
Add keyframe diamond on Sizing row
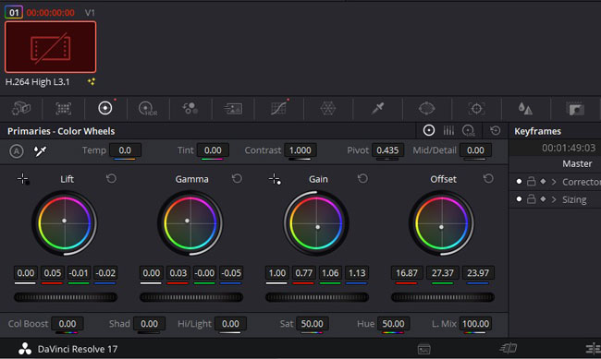[x=543, y=199]
